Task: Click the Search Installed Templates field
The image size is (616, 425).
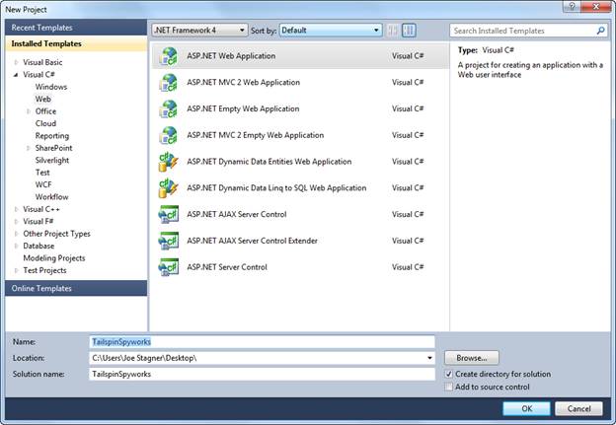Action: (528, 31)
